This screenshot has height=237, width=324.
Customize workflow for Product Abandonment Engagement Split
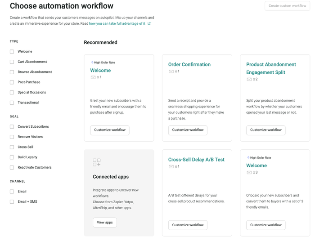[x=266, y=130]
